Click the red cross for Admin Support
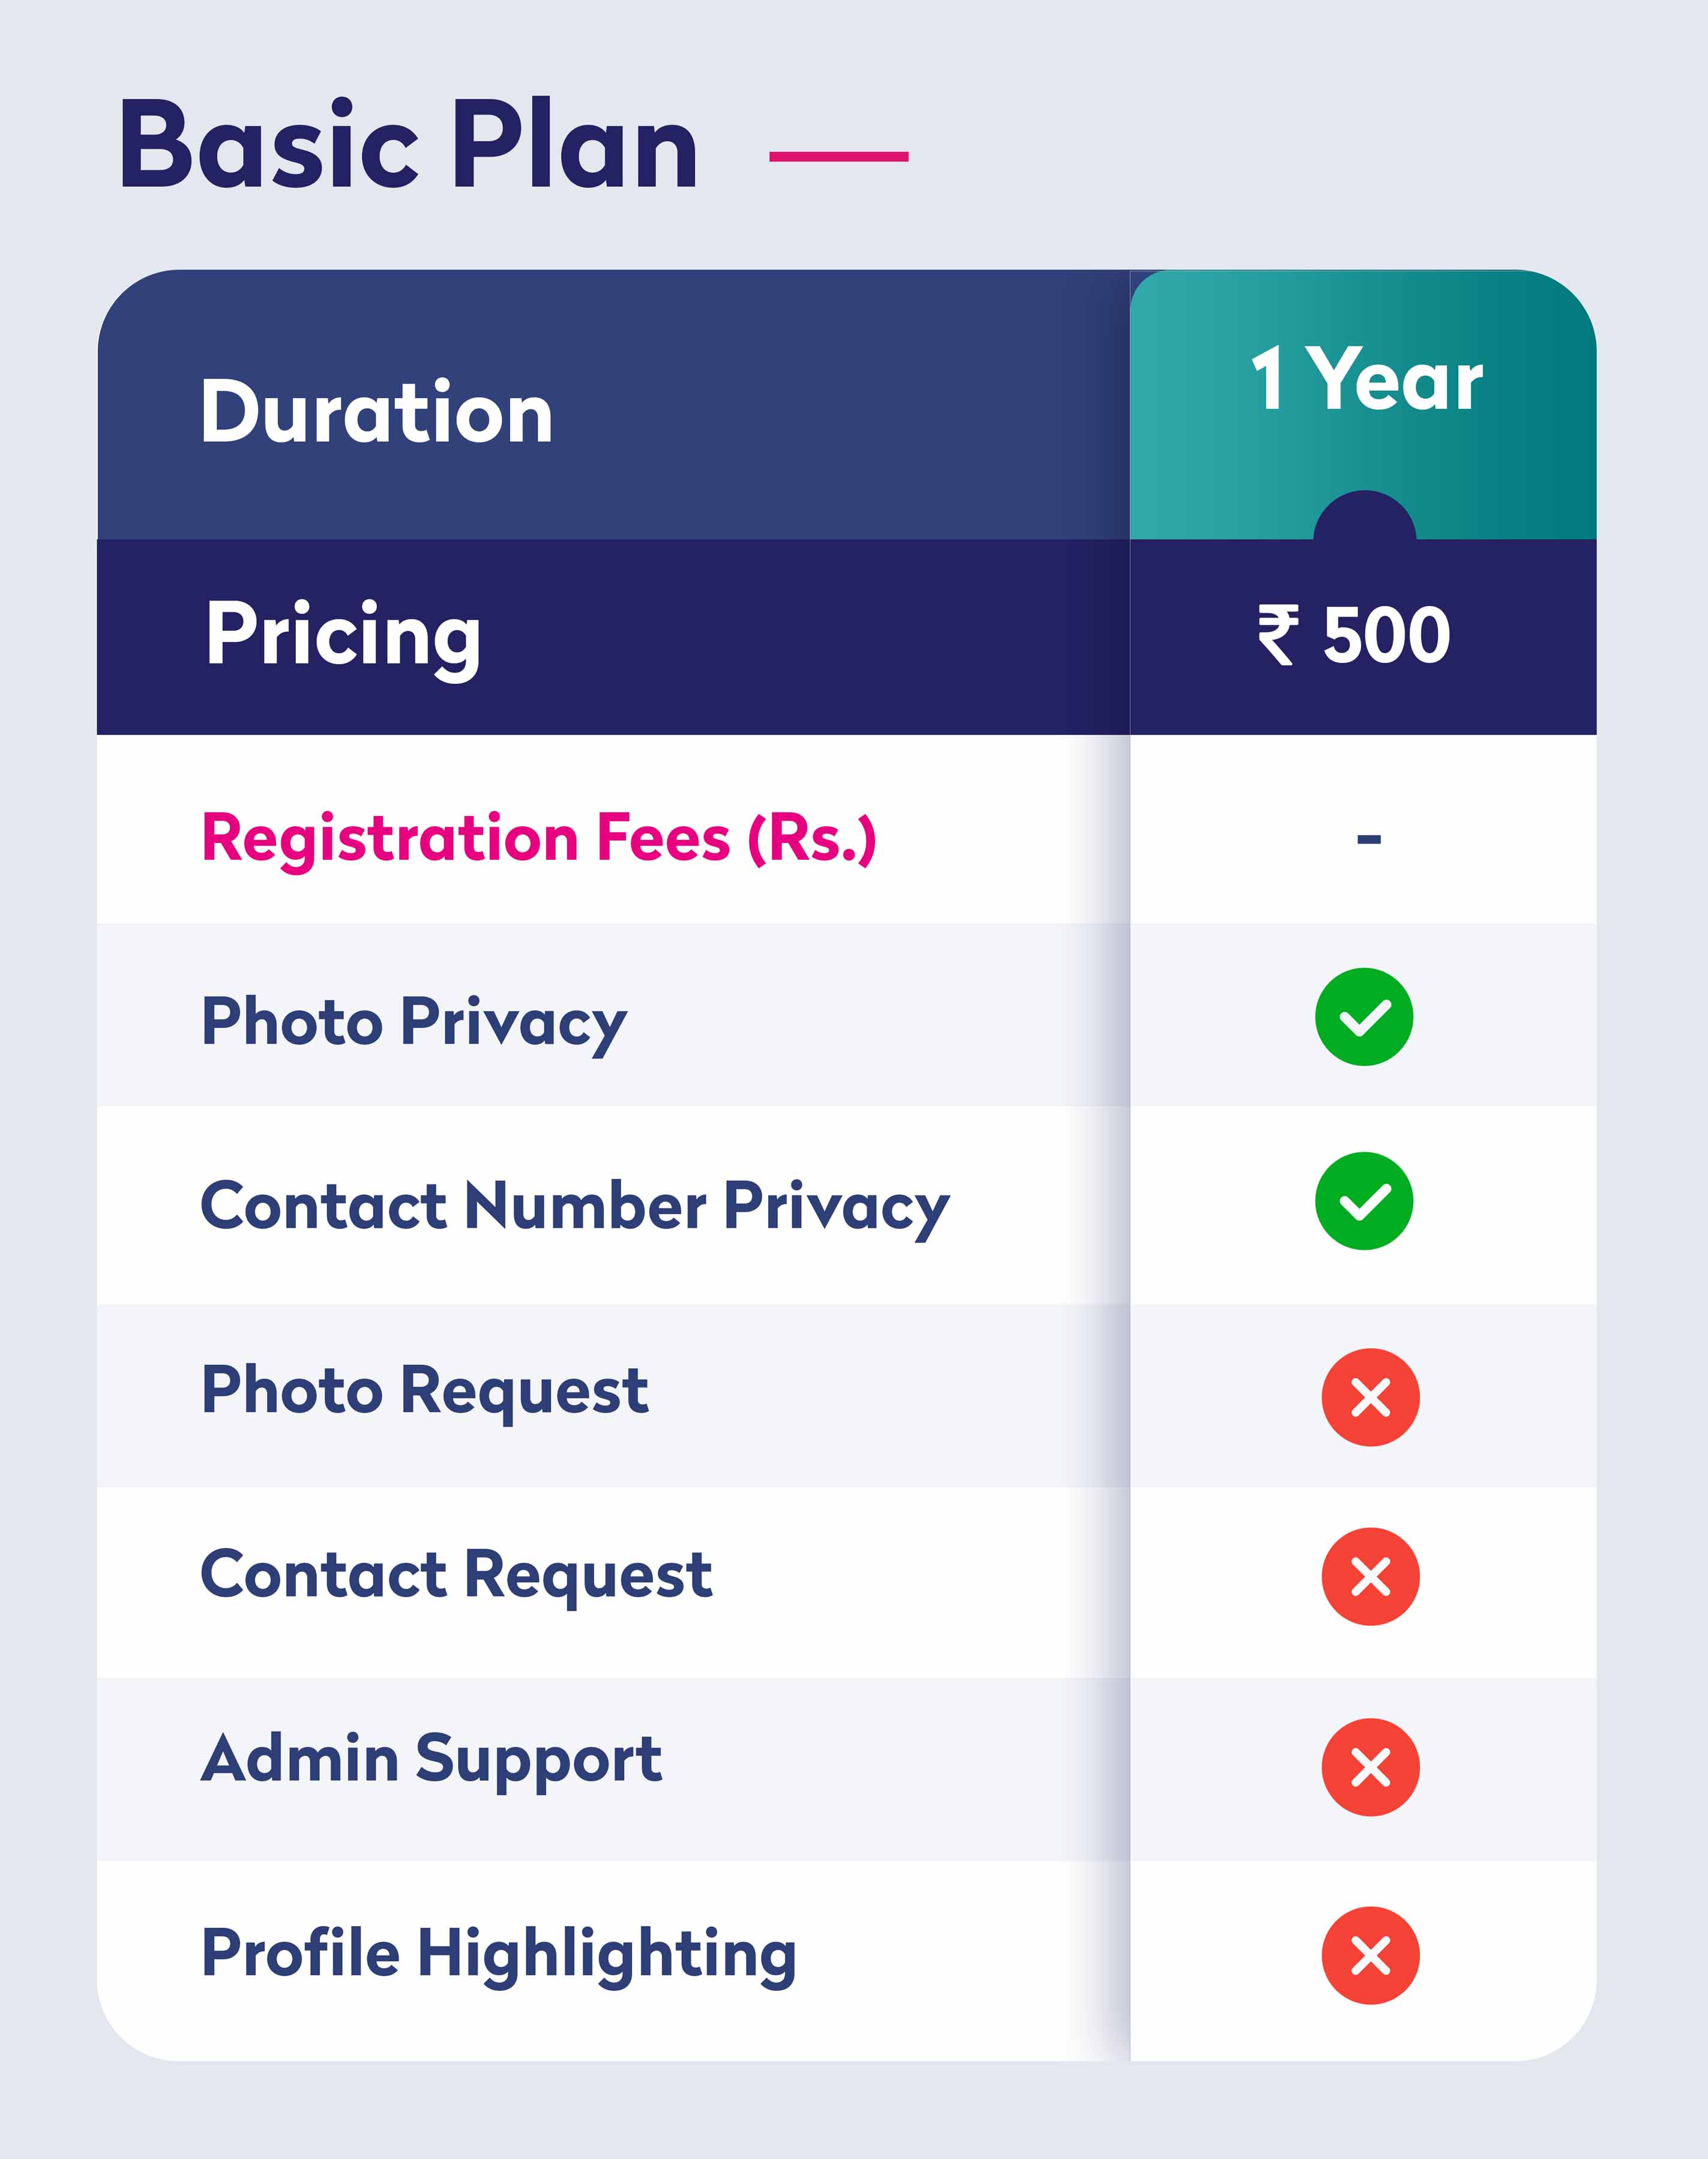The image size is (1708, 2159). coord(1370,1767)
